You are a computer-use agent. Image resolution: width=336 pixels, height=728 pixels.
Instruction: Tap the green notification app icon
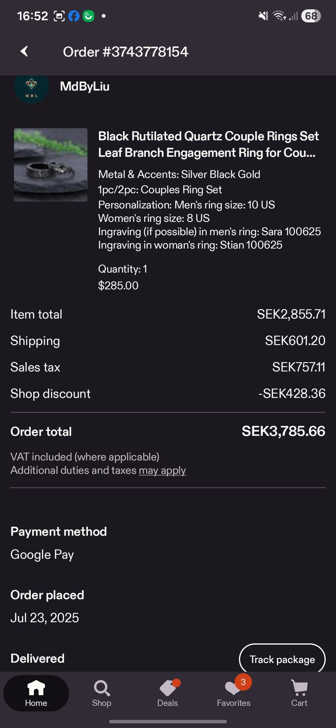[x=88, y=16]
